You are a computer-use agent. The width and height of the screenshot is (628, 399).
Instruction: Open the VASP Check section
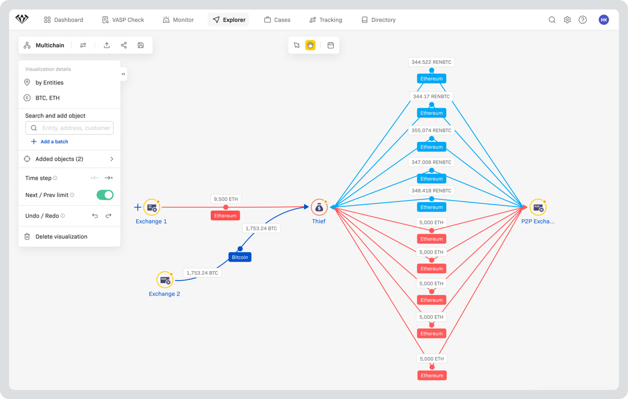coord(123,20)
